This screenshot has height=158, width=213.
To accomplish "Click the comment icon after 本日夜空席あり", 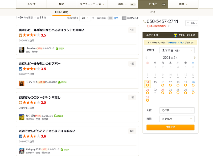I will [169, 26].
